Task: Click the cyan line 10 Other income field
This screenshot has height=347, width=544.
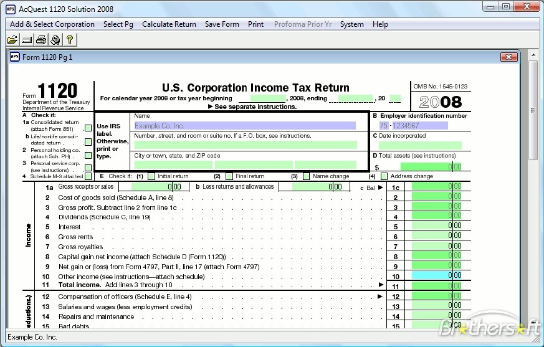Action: click(x=437, y=275)
